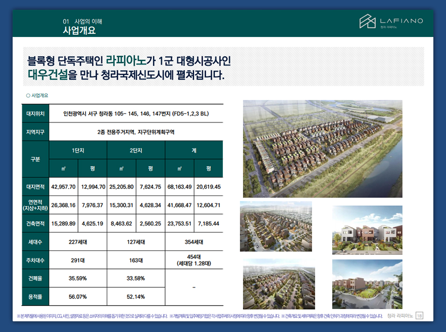
Task: Click the '대지위치' row header cell
Action: click(36, 114)
